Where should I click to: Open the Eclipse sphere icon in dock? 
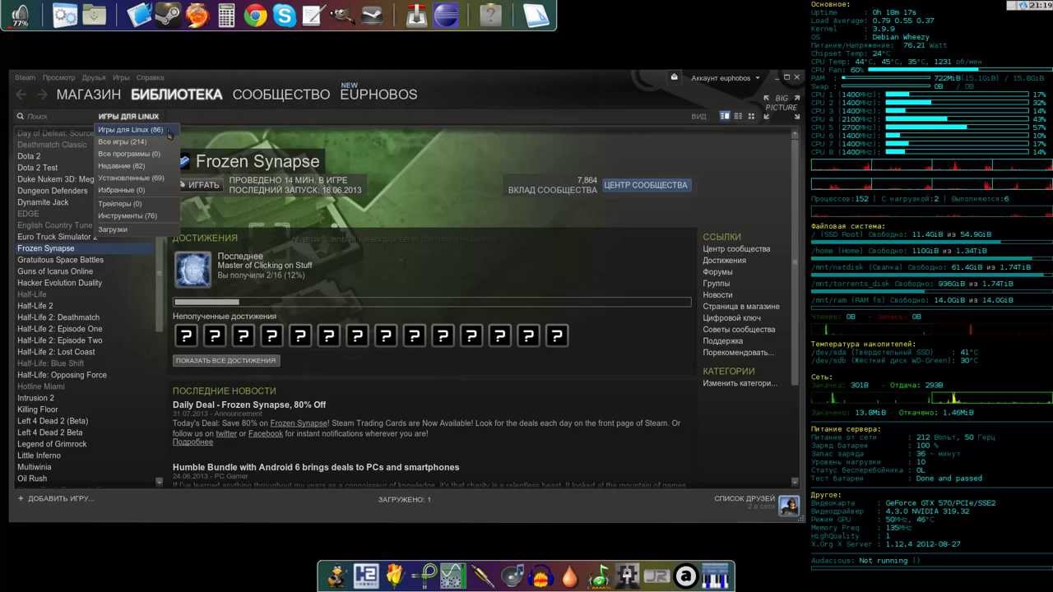446,15
